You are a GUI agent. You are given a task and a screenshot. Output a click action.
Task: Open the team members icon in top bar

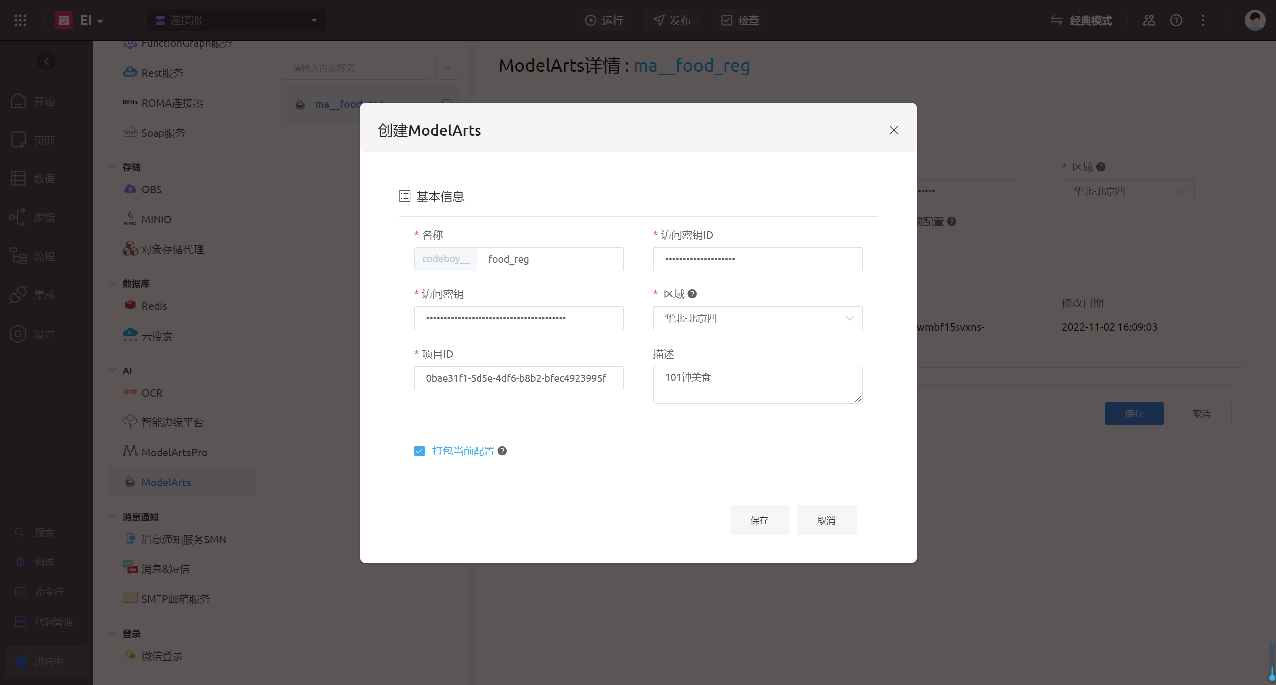1149,20
